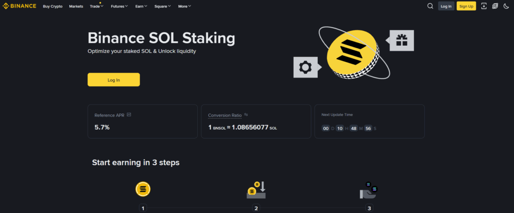Go to Buy Crypto in the navigation
514x213 pixels.
[x=53, y=7]
